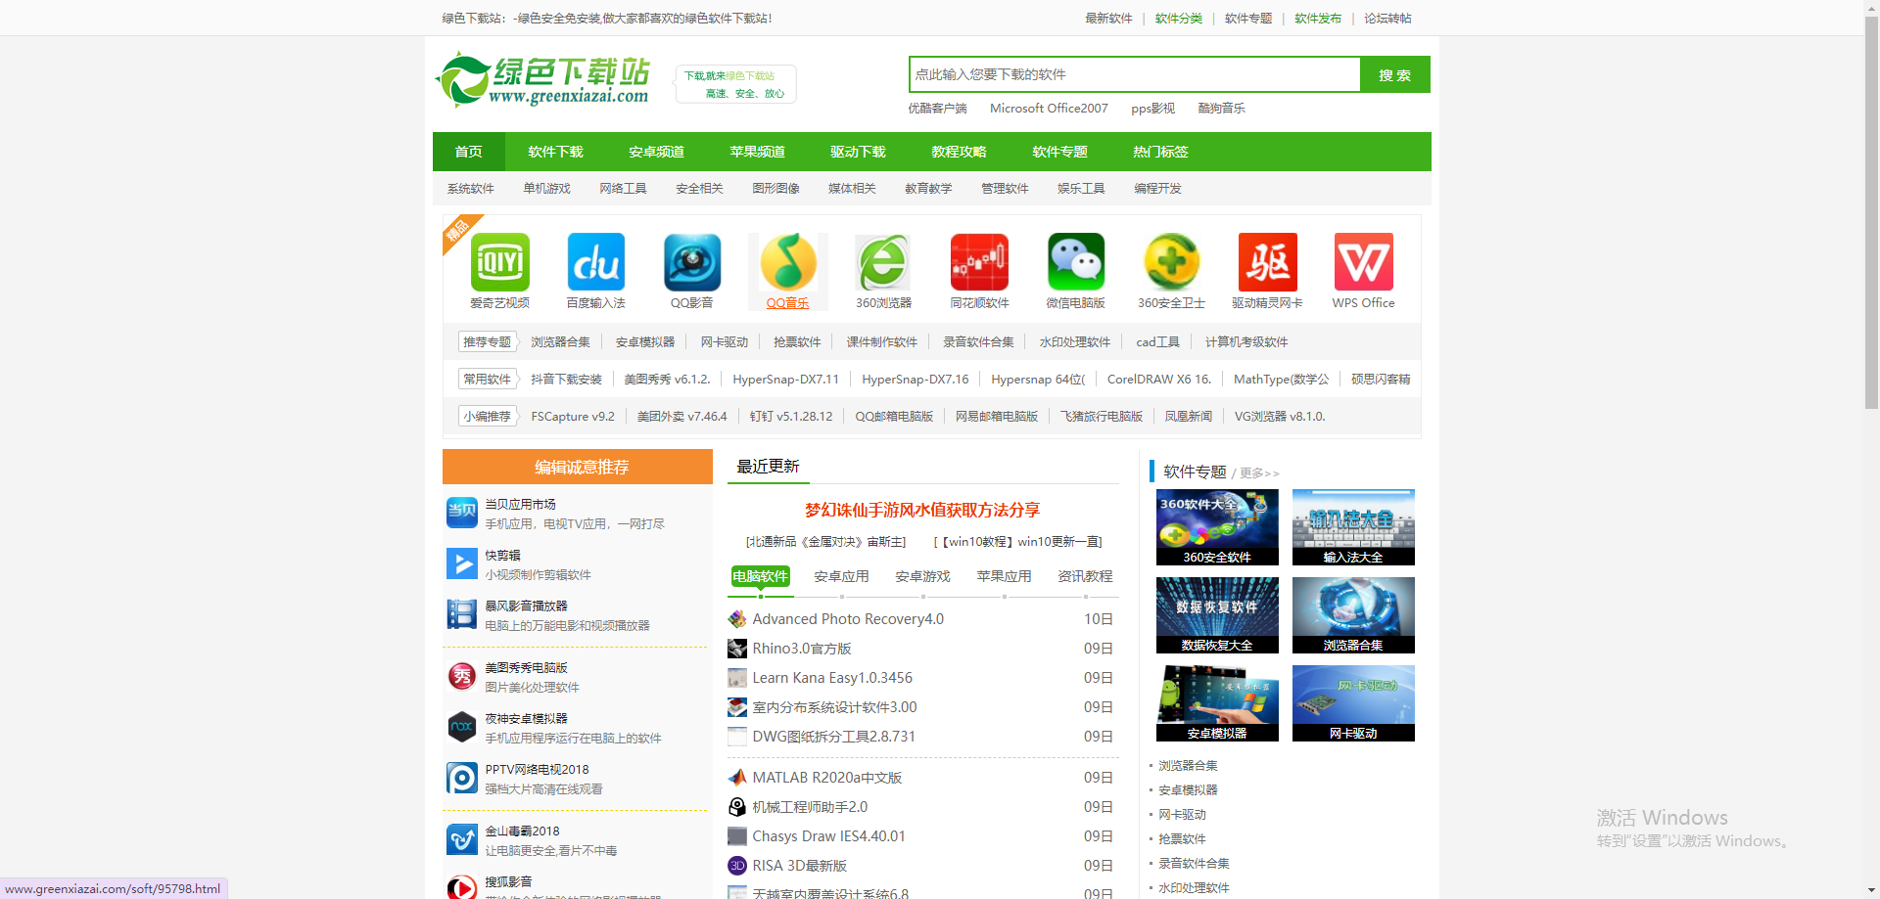Click the 论坛转帖 link at top
The width and height of the screenshot is (1880, 899).
(x=1387, y=19)
